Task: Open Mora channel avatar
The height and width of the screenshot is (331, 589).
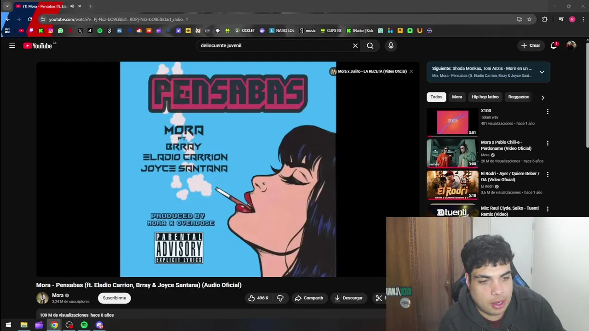Action: click(x=42, y=298)
